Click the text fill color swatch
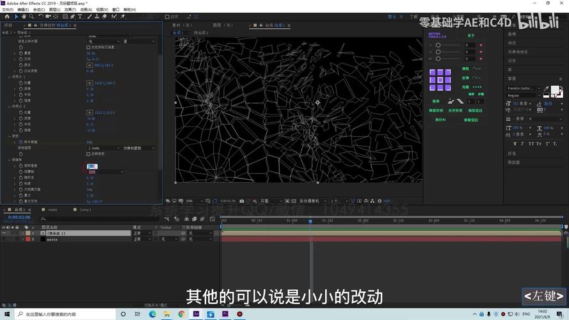569x320 pixels. point(554,90)
